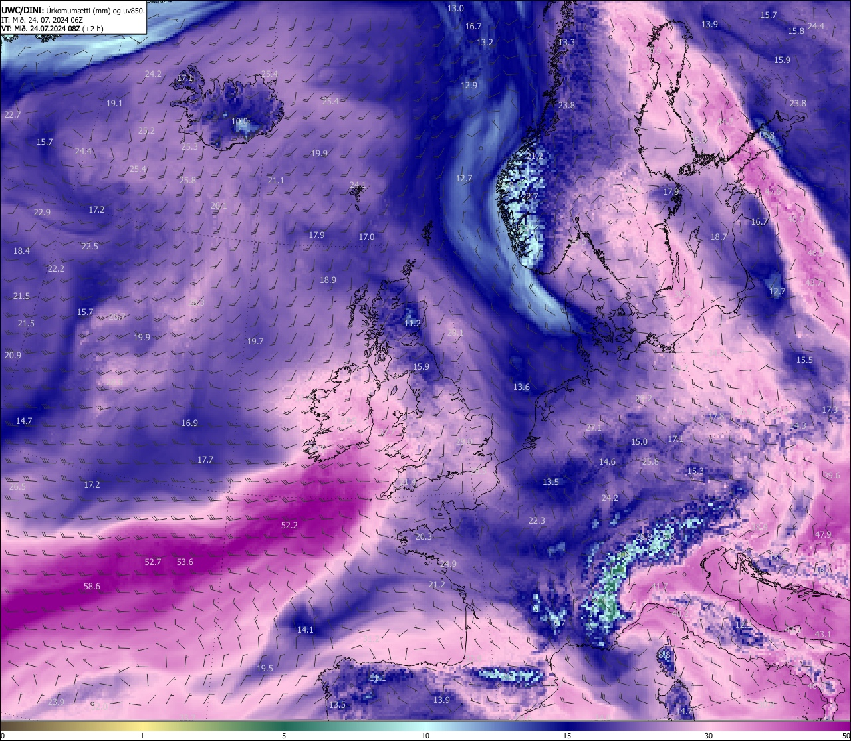This screenshot has width=851, height=741.
Task: Click the 15.3 value on the map
Action: coord(695,471)
